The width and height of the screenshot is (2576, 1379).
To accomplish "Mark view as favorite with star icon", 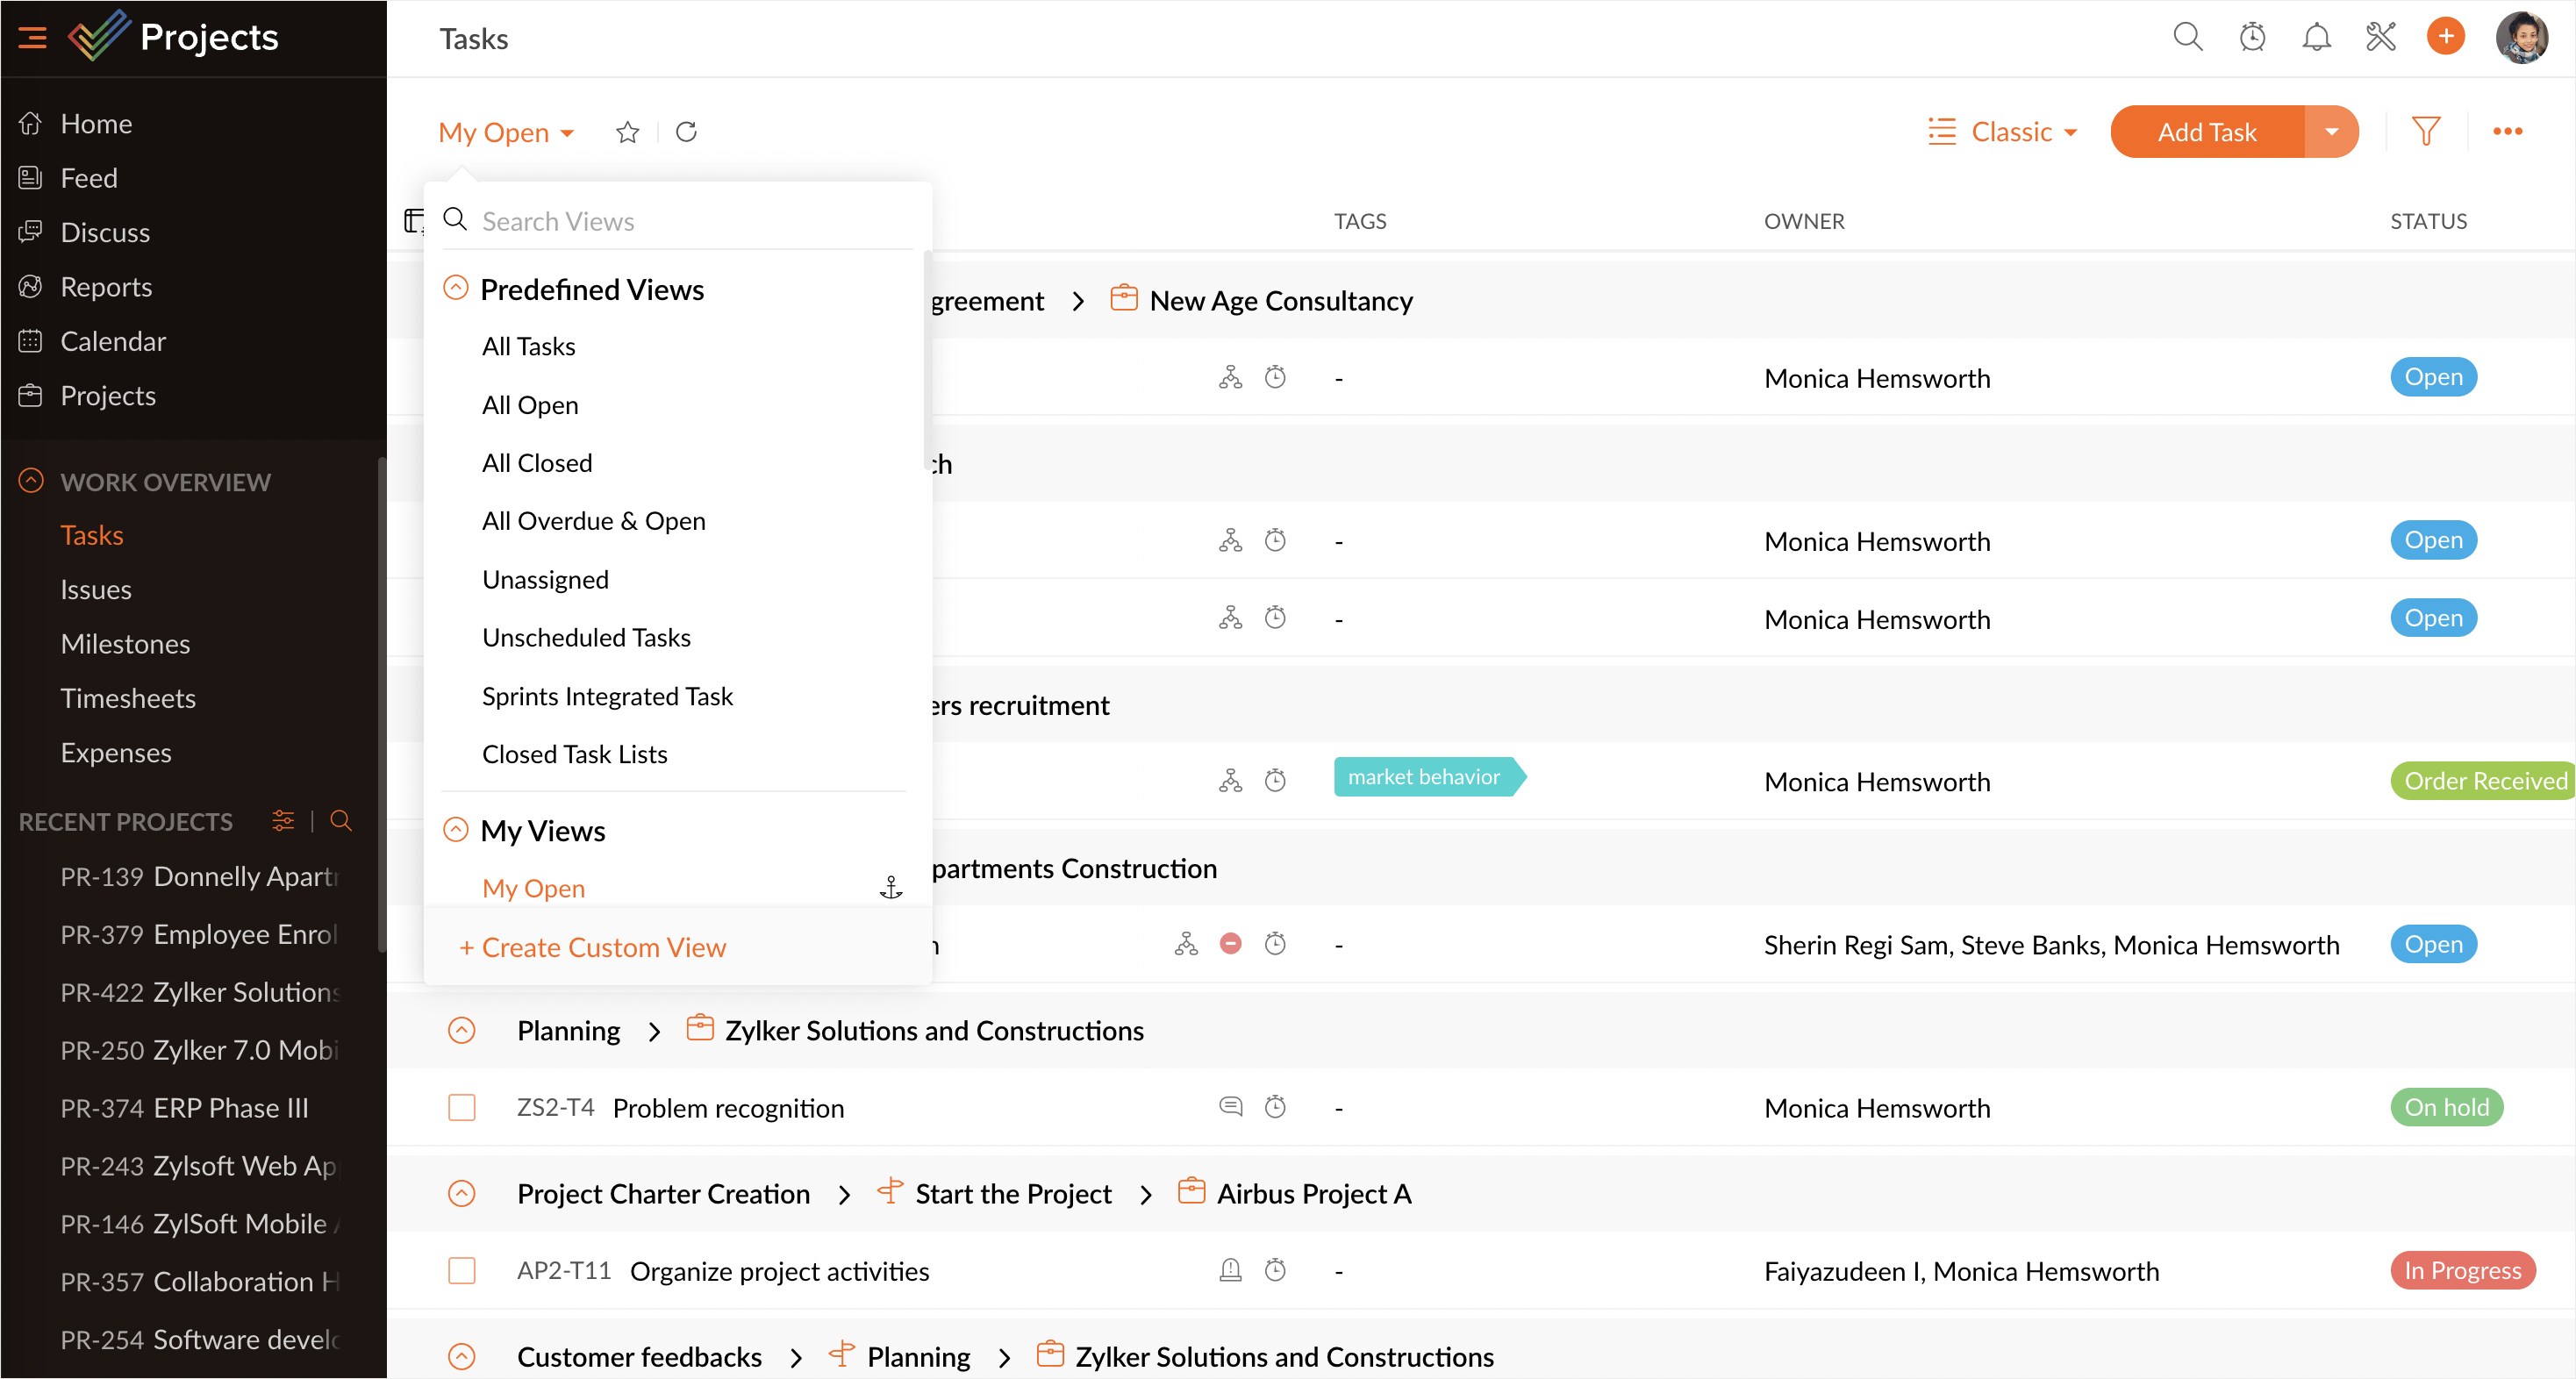I will pyautogui.click(x=627, y=132).
